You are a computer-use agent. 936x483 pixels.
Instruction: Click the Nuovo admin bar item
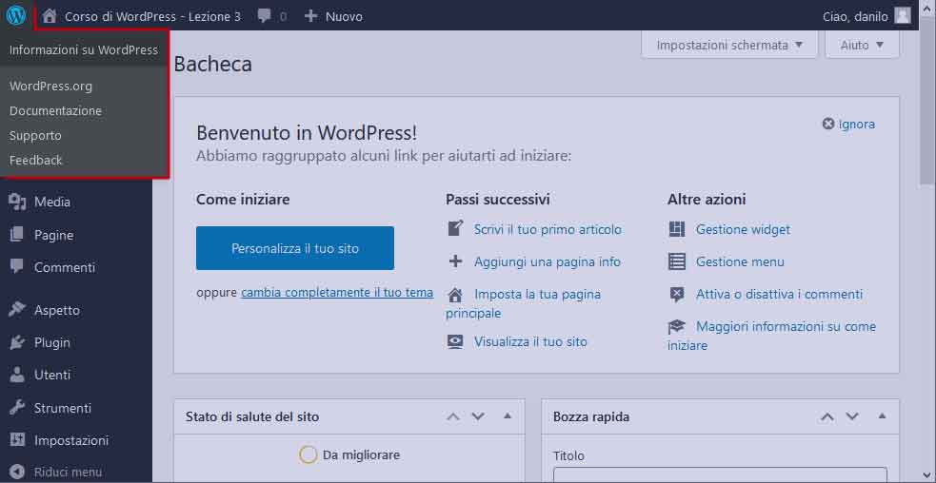click(344, 16)
